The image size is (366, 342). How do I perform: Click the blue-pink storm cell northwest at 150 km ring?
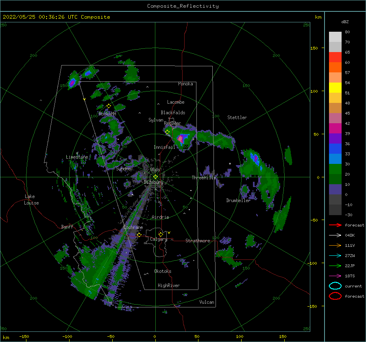click(x=72, y=82)
